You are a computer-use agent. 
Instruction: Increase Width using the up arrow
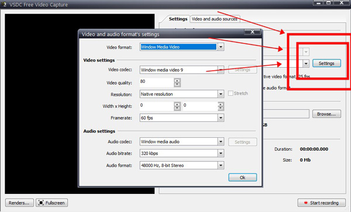(177, 104)
